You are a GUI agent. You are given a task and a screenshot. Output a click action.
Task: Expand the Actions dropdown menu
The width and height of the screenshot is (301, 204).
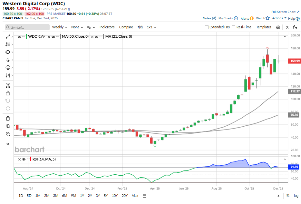point(279,18)
